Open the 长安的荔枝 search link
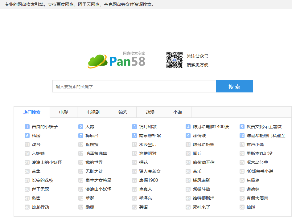Image resolution: width=292 pixels, height=220 pixels. [x=43, y=180]
